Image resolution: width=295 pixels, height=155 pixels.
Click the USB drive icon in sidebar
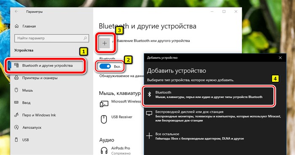[x=16, y=139]
